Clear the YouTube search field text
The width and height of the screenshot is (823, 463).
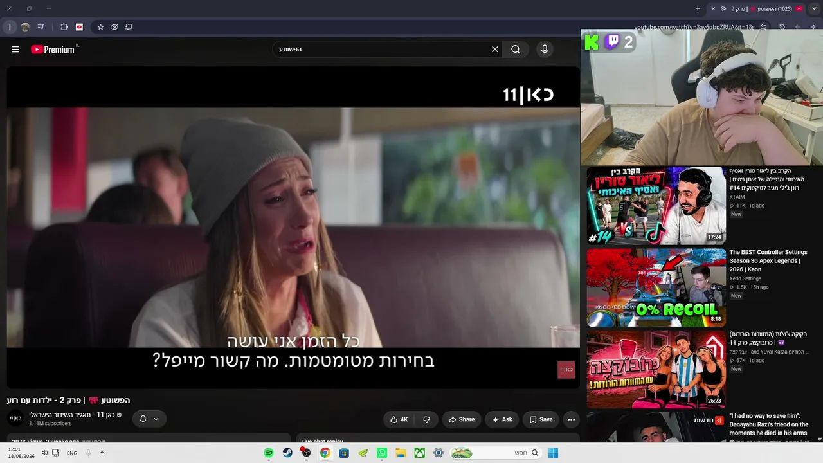point(495,50)
